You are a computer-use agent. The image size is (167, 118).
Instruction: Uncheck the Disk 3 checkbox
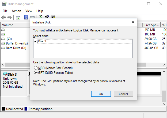pos(36,41)
